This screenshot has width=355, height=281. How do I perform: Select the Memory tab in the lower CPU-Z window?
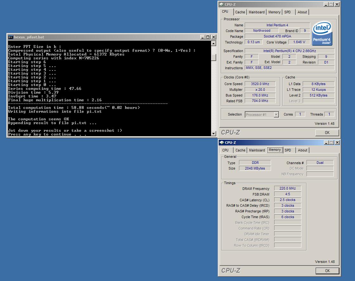click(275, 150)
